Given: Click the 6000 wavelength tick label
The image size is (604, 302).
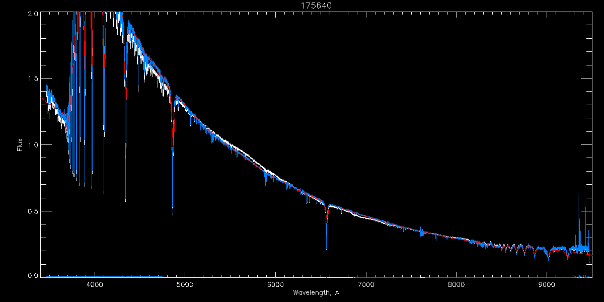Looking at the screenshot, I should [276, 284].
